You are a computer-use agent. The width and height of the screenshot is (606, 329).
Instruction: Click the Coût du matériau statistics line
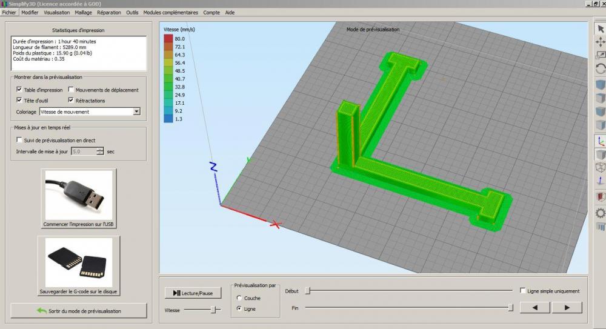pos(39,59)
